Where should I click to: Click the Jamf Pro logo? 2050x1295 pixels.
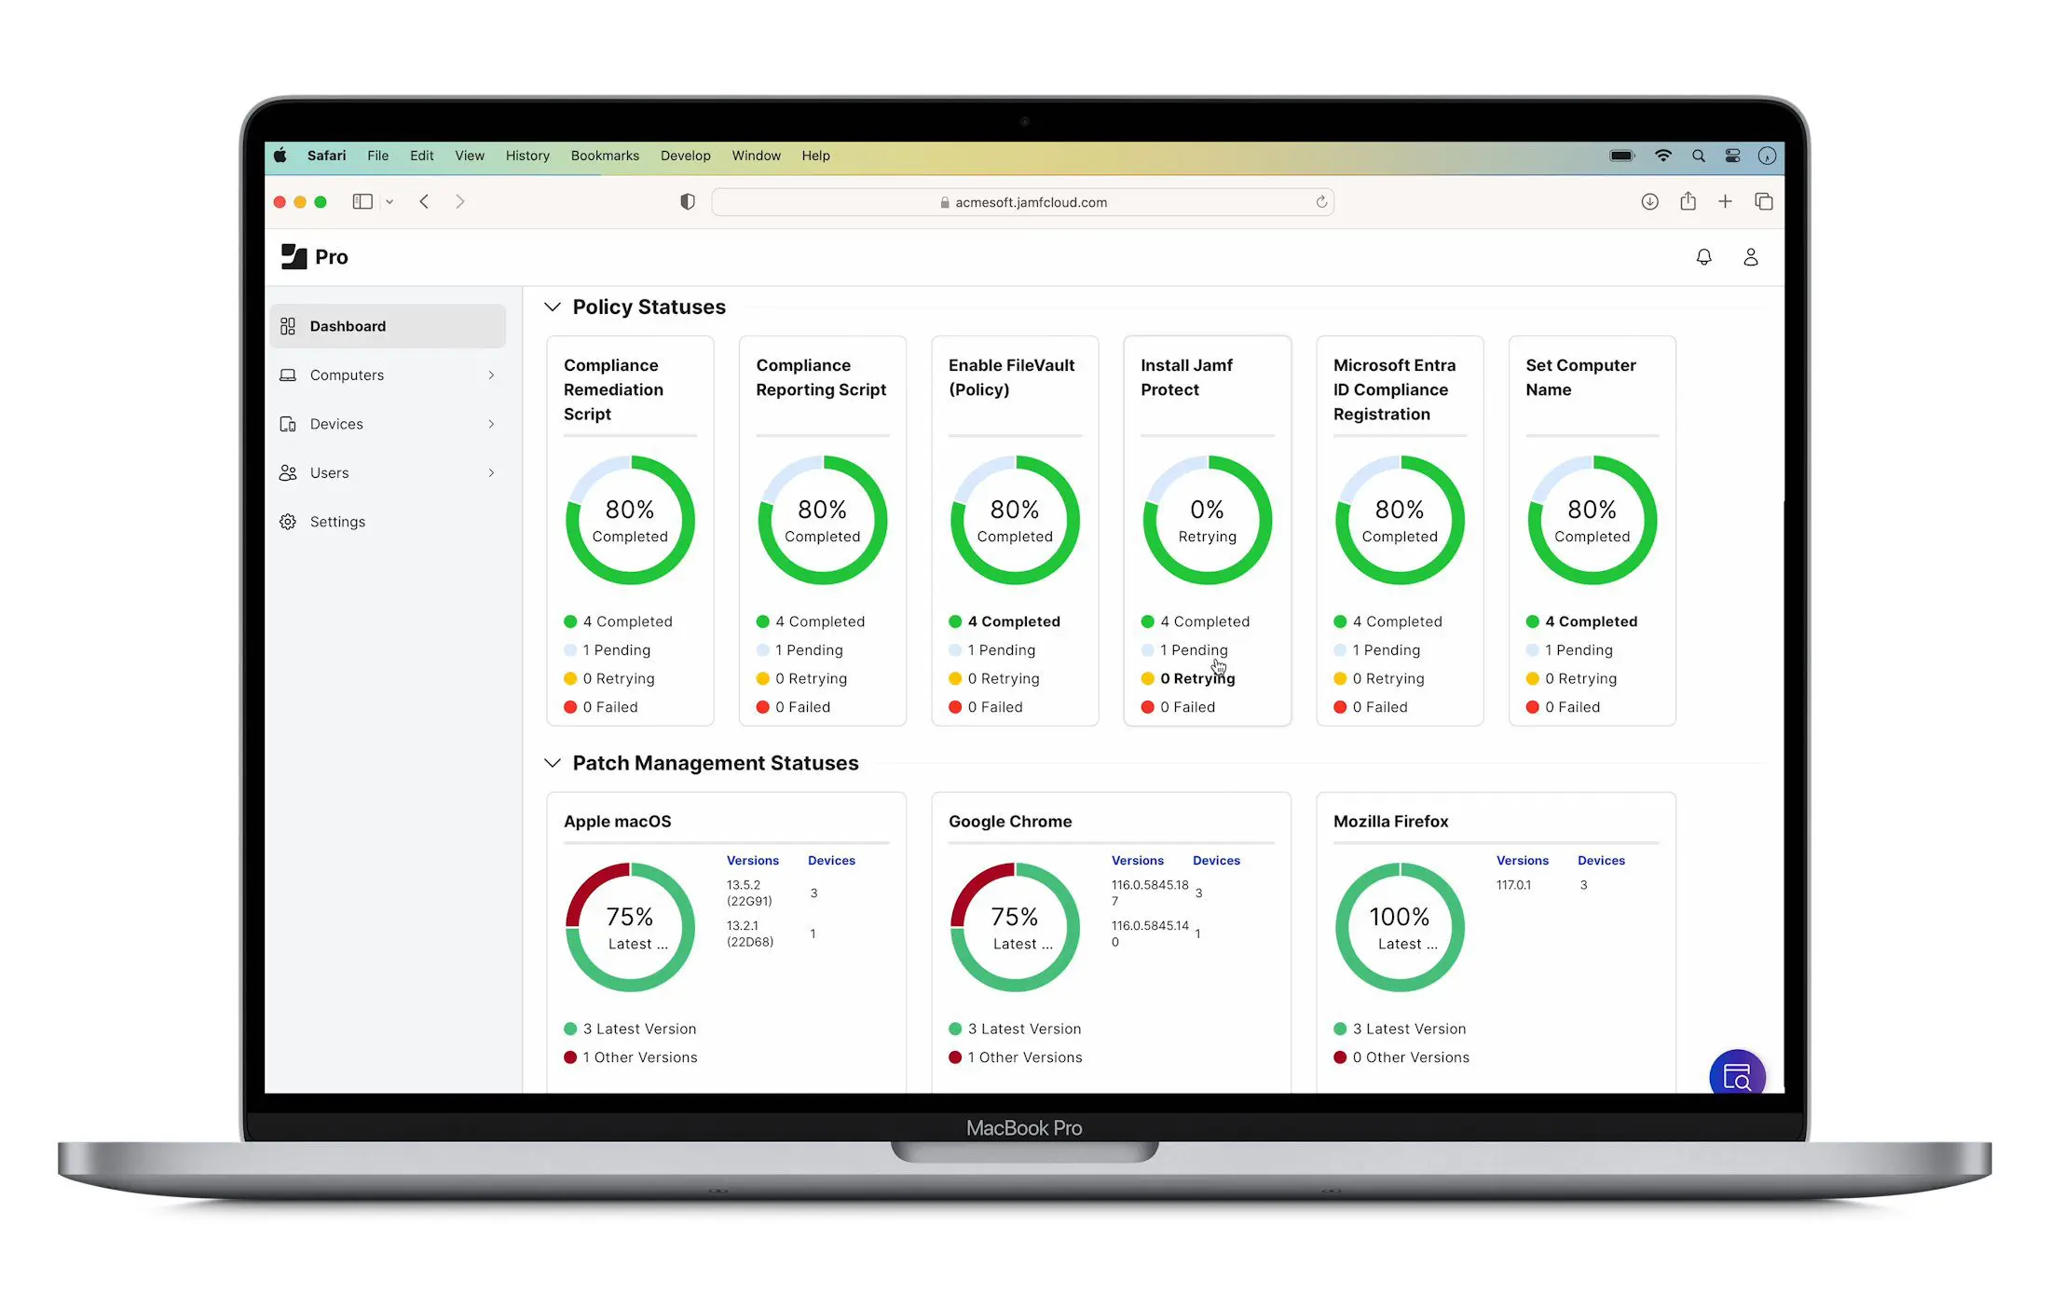point(315,257)
